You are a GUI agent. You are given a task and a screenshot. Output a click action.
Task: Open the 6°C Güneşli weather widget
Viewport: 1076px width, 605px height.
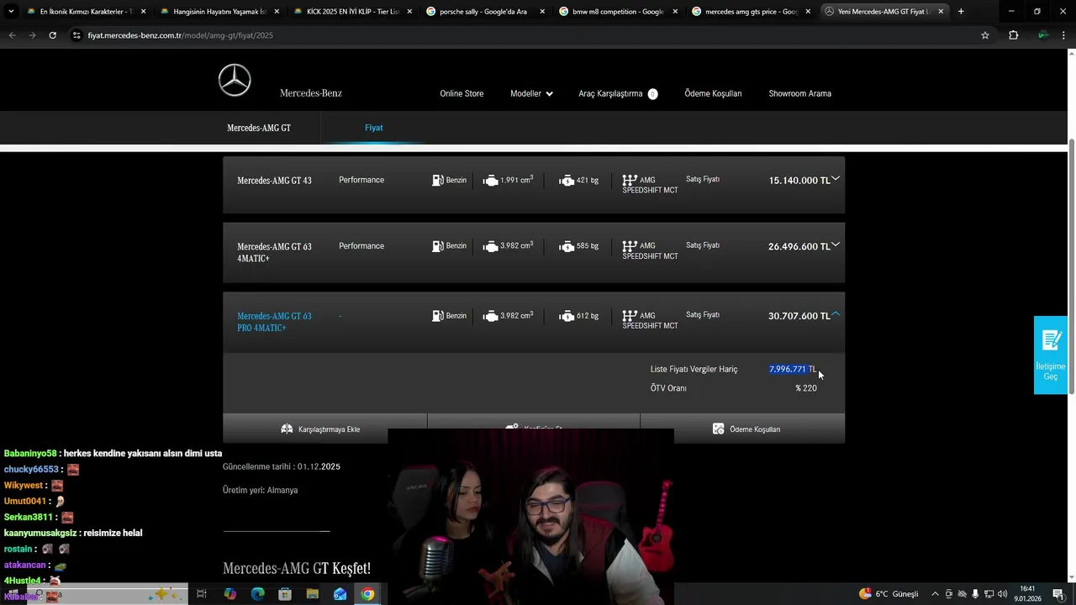click(889, 594)
